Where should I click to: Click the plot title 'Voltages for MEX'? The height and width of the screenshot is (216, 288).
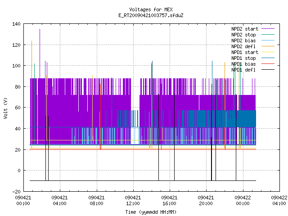point(151,9)
